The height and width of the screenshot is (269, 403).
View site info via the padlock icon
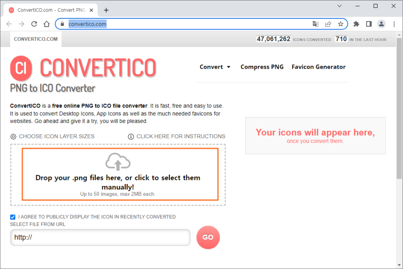(x=62, y=24)
